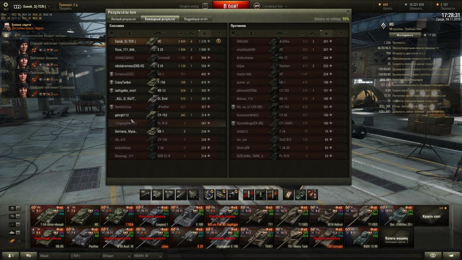Select the AMX 13 90 tank in carousel

pyautogui.click(x=361, y=238)
